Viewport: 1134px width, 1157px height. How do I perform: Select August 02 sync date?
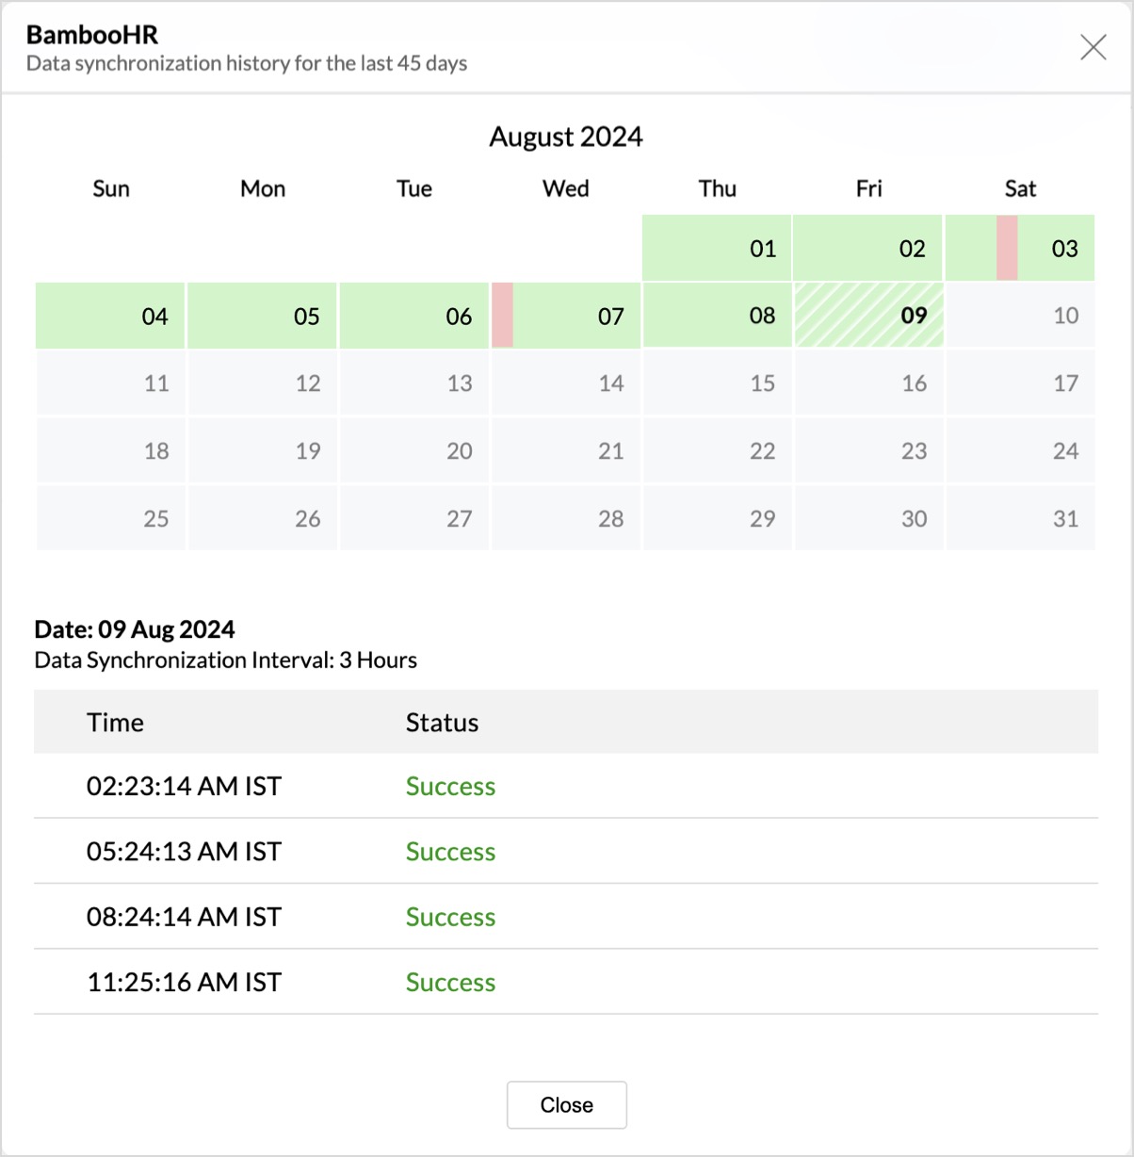(867, 248)
